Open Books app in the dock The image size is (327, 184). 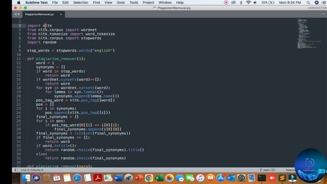[210, 178]
